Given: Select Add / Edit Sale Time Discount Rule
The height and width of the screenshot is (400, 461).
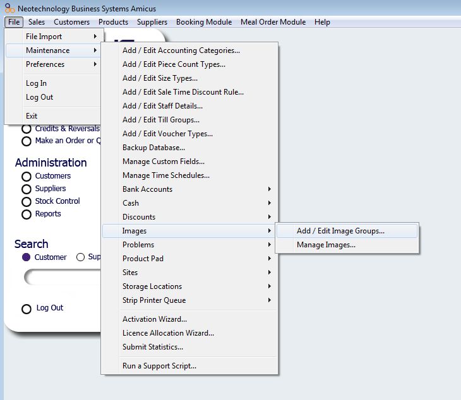Looking at the screenshot, I should (x=189, y=92).
